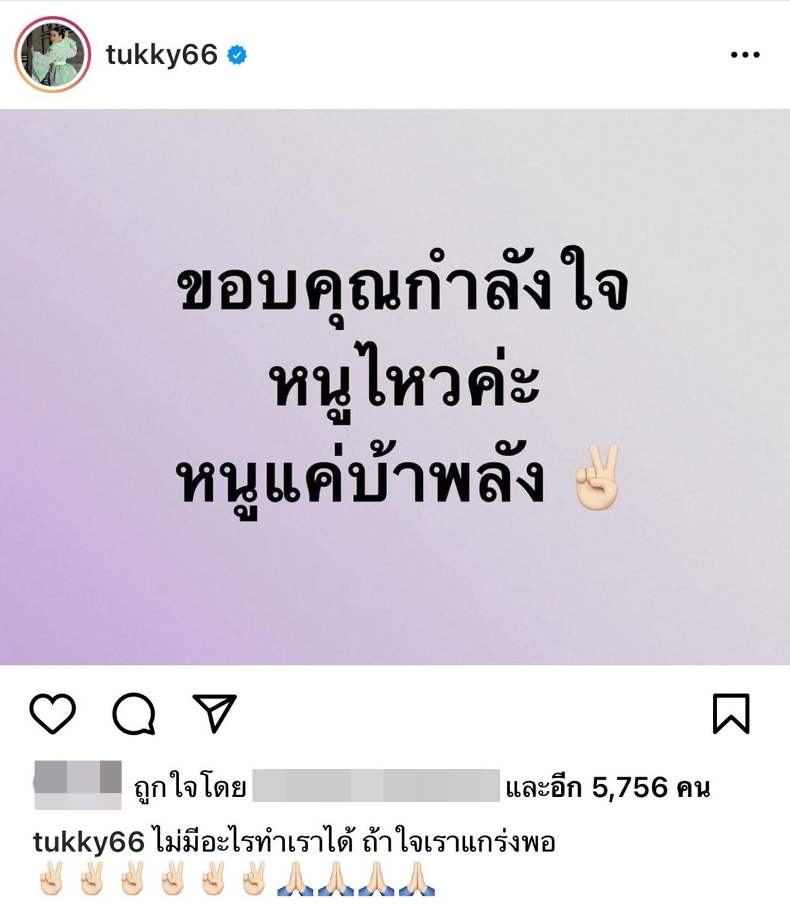
Task: Click the victory hand emoji in the image
Action: click(x=596, y=477)
